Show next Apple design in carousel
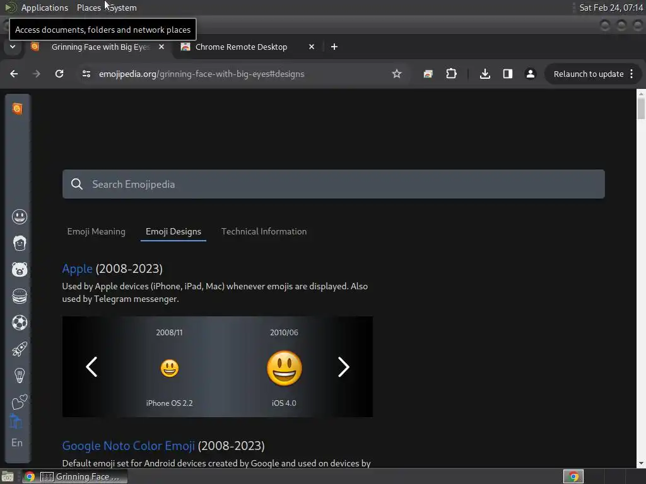646x484 pixels. coord(344,367)
